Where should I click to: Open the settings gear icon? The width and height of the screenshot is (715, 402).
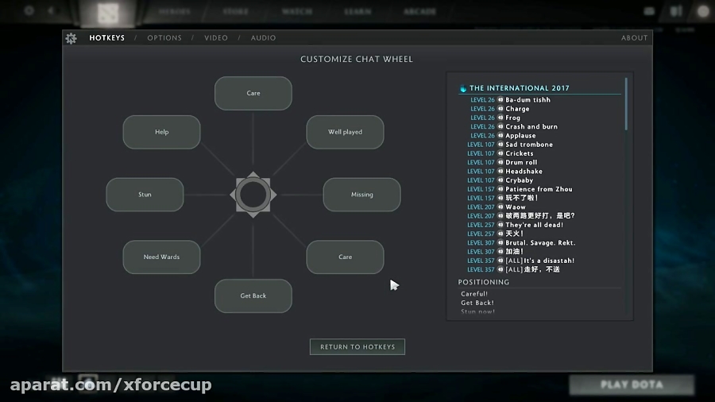point(71,38)
